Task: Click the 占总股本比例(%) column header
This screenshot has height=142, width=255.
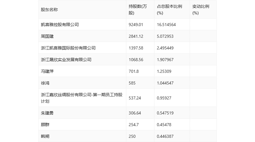Action: [169, 10]
